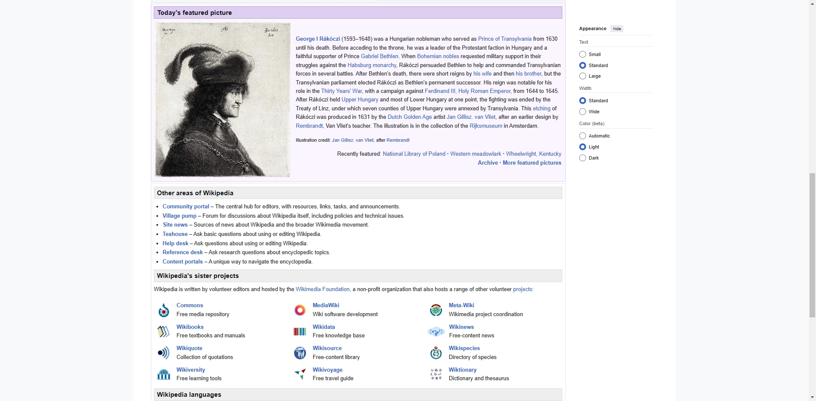Screen dimensions: 816x401
Task: Go to the Village pump link
Action: point(179,216)
